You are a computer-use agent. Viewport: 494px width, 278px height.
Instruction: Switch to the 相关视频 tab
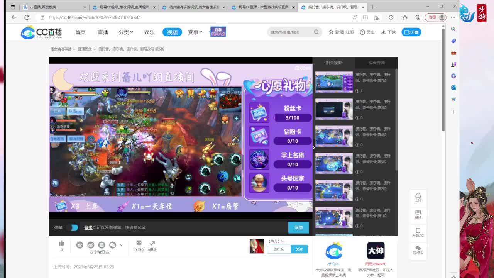(x=334, y=63)
